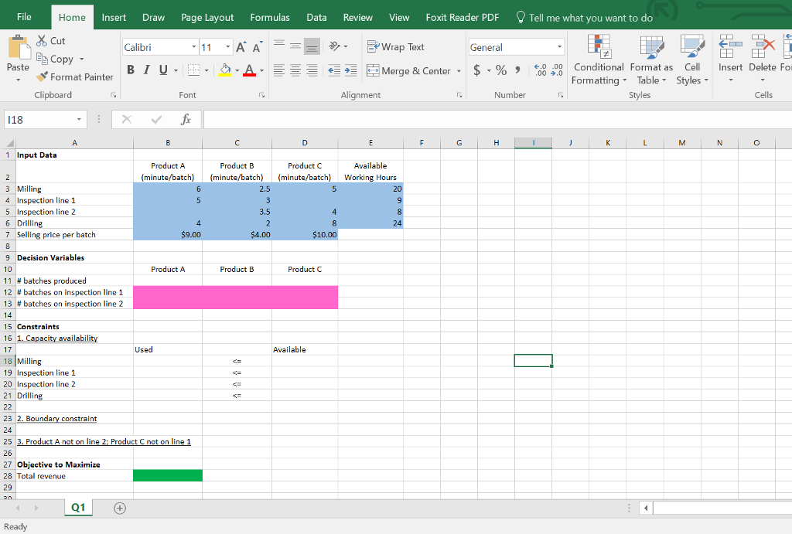Apply percent style
Image resolution: width=792 pixels, height=534 pixels.
tap(501, 70)
